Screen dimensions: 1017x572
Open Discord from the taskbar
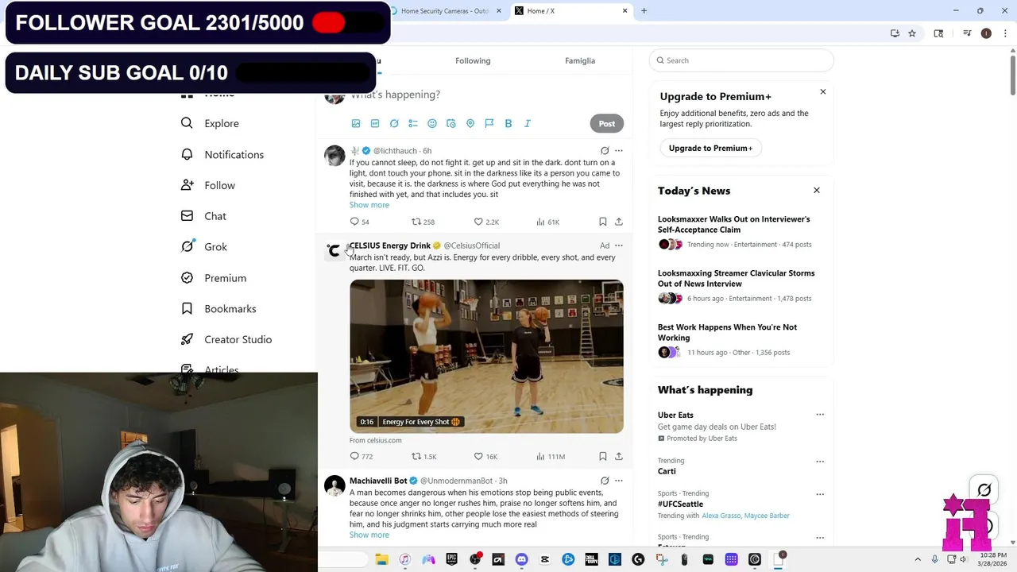521,559
